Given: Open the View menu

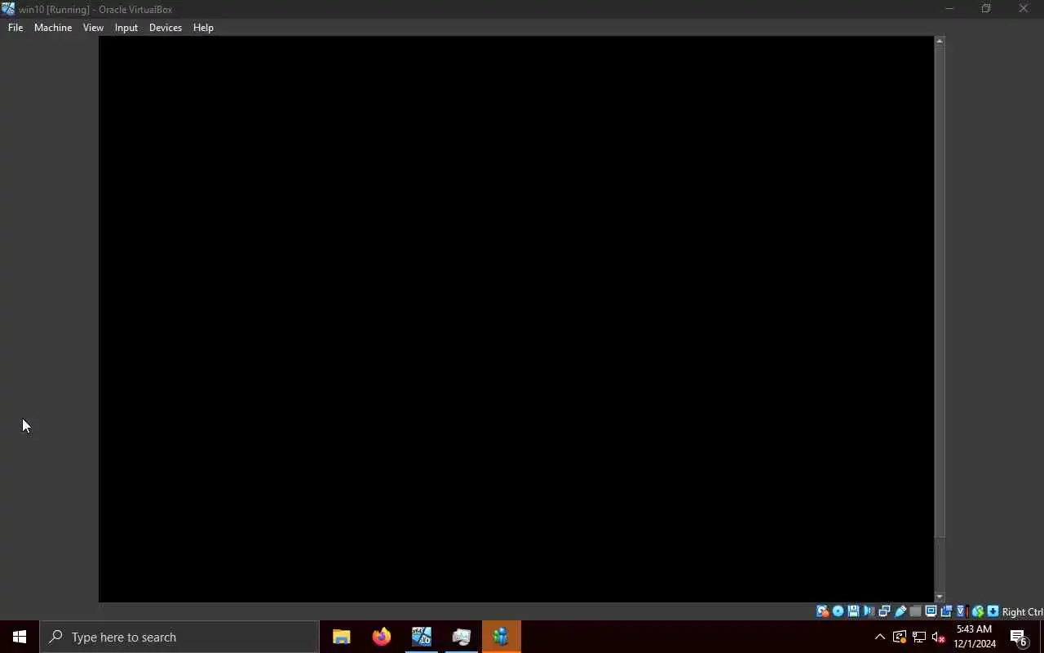Looking at the screenshot, I should pyautogui.click(x=93, y=28).
